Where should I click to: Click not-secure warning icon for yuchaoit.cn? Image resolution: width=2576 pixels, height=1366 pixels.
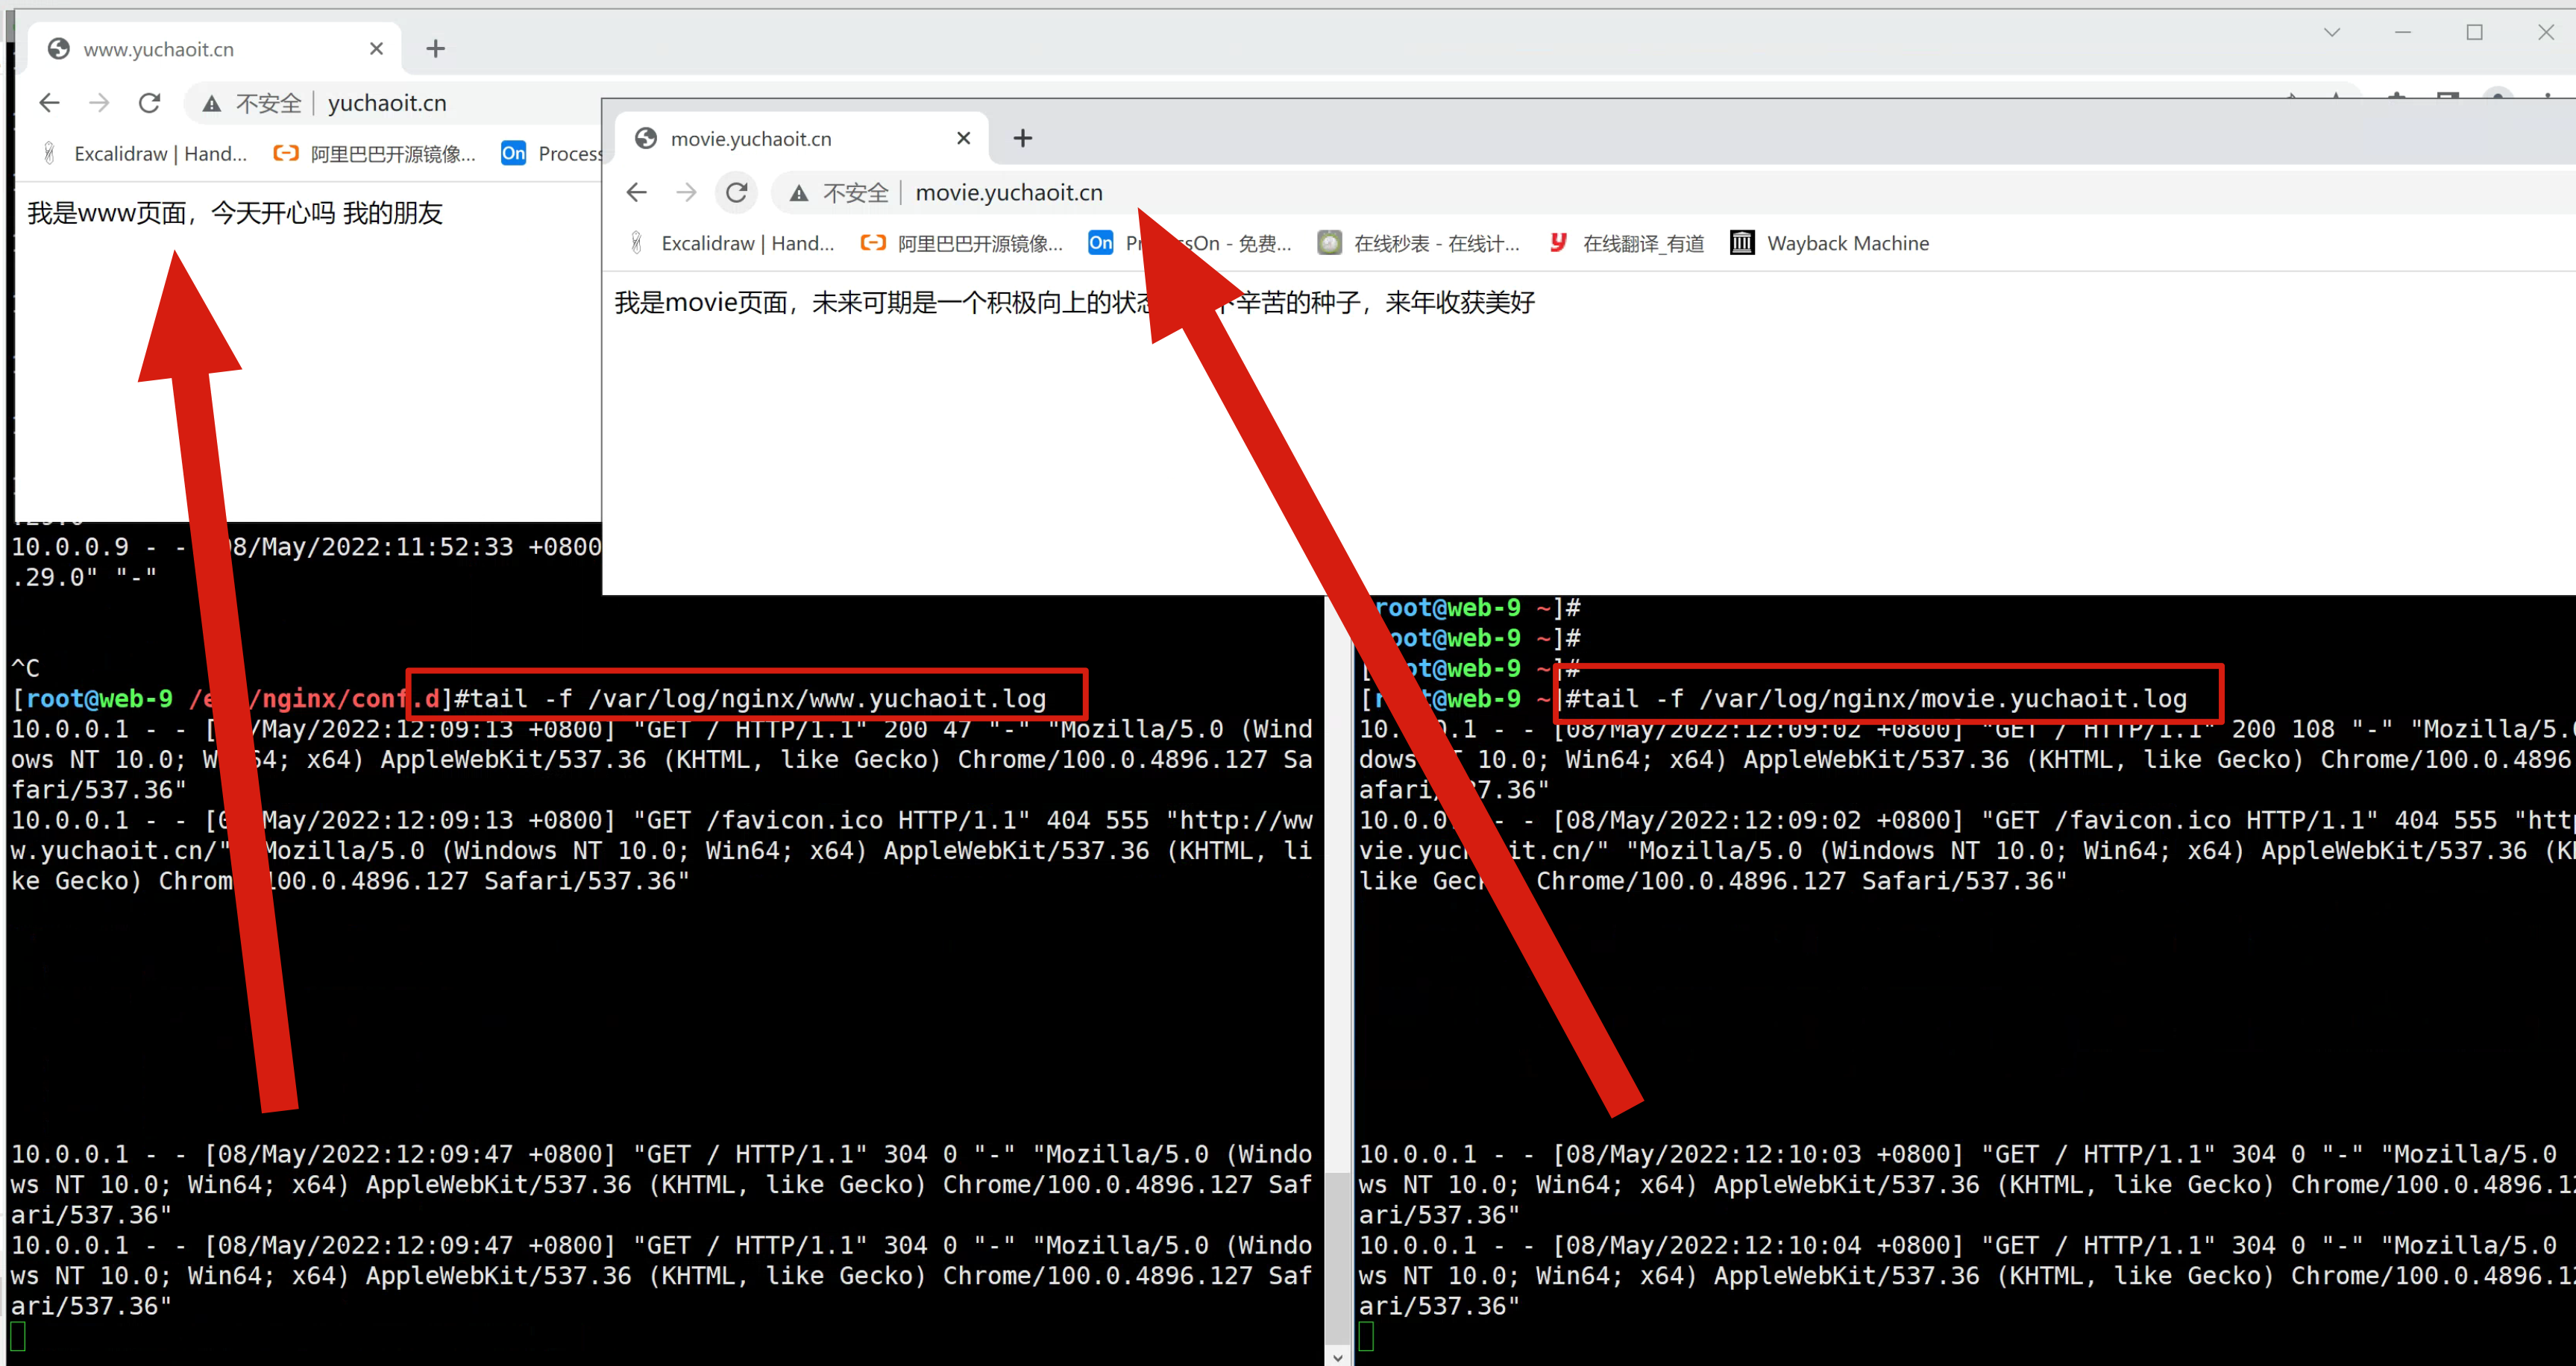tap(211, 104)
